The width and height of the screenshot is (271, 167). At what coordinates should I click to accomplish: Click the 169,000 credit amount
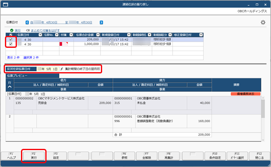(204, 121)
